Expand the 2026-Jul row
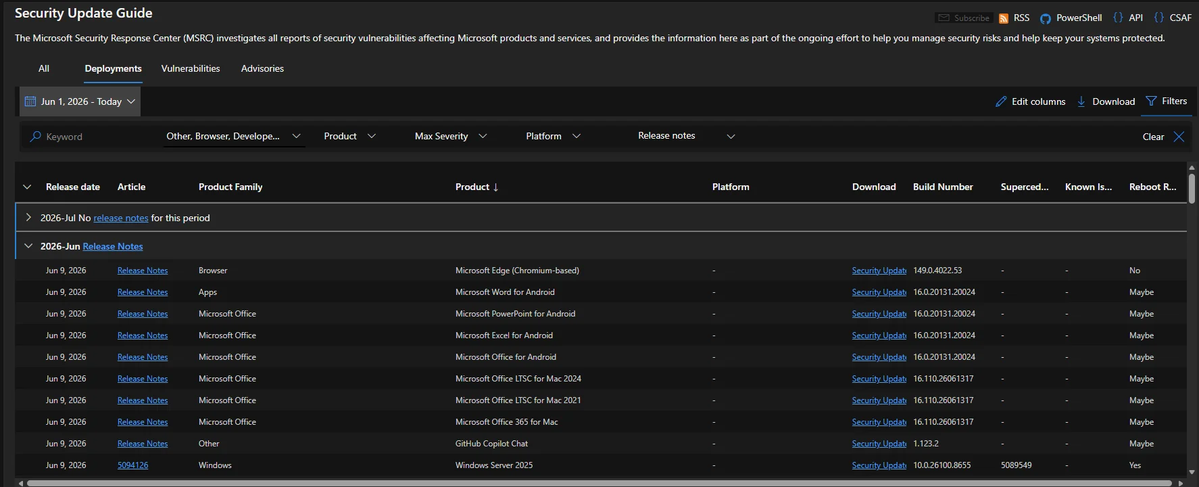The image size is (1199, 487). pyautogui.click(x=28, y=217)
